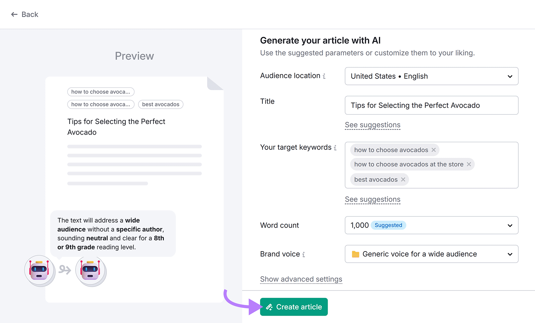Screen dimensions: 535x323
Task: Remove the "how to choose avocados" keyword tag
Action: point(433,150)
